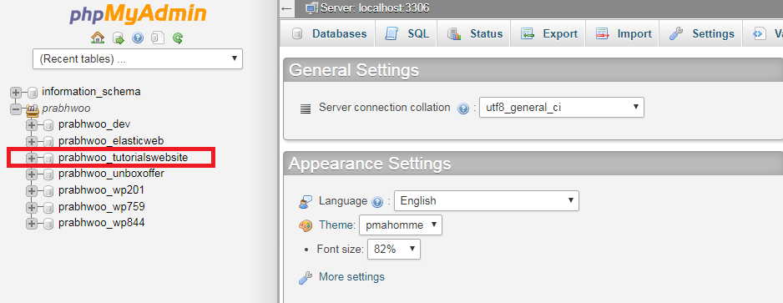The width and height of the screenshot is (783, 303).
Task: Click the log out icon
Action: click(119, 38)
